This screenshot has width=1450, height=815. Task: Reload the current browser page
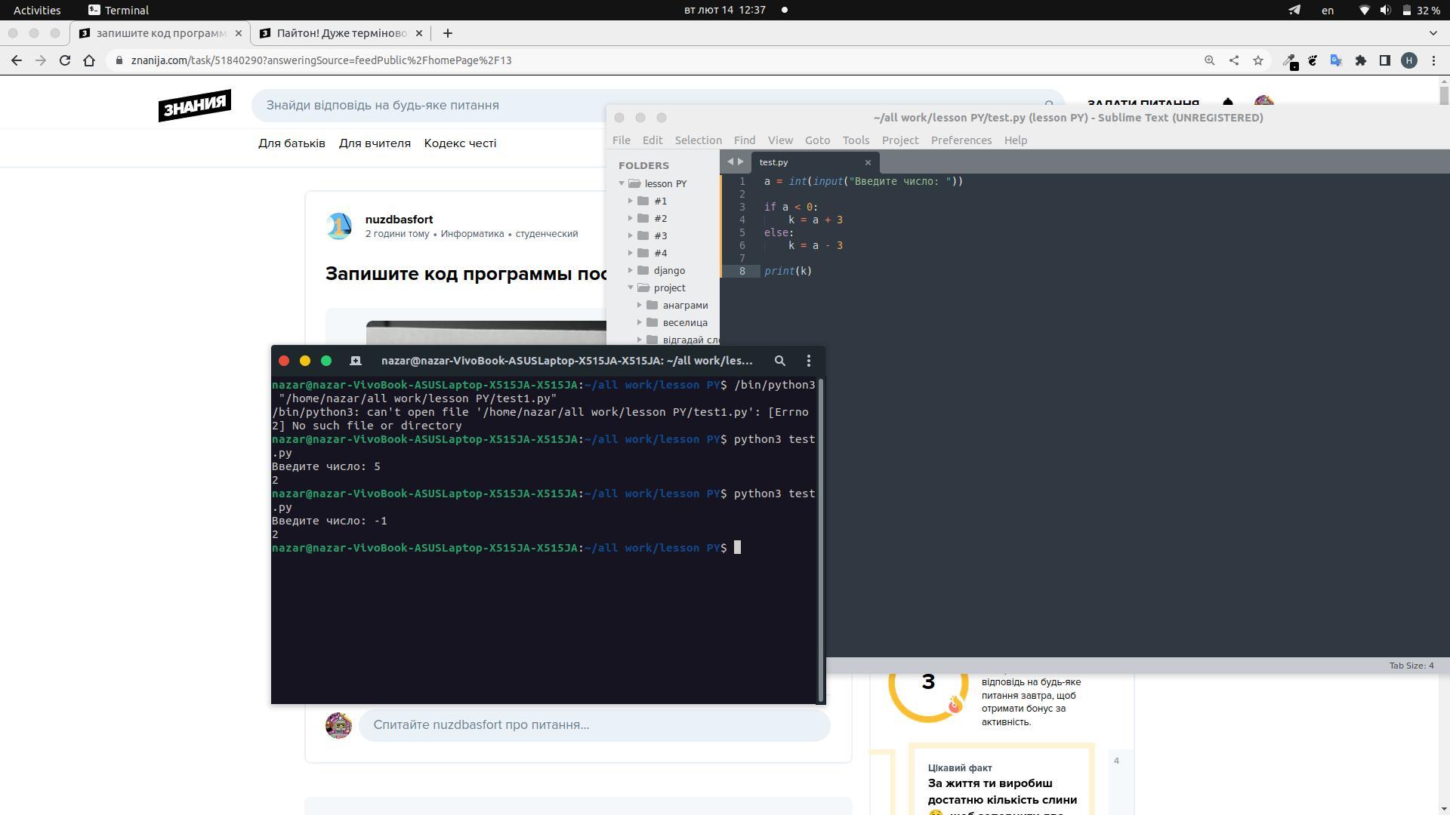pyautogui.click(x=65, y=60)
